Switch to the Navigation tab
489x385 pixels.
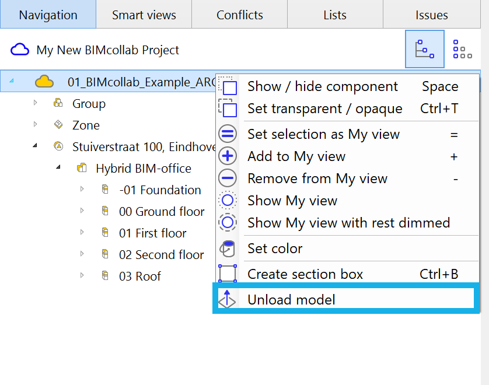48,15
